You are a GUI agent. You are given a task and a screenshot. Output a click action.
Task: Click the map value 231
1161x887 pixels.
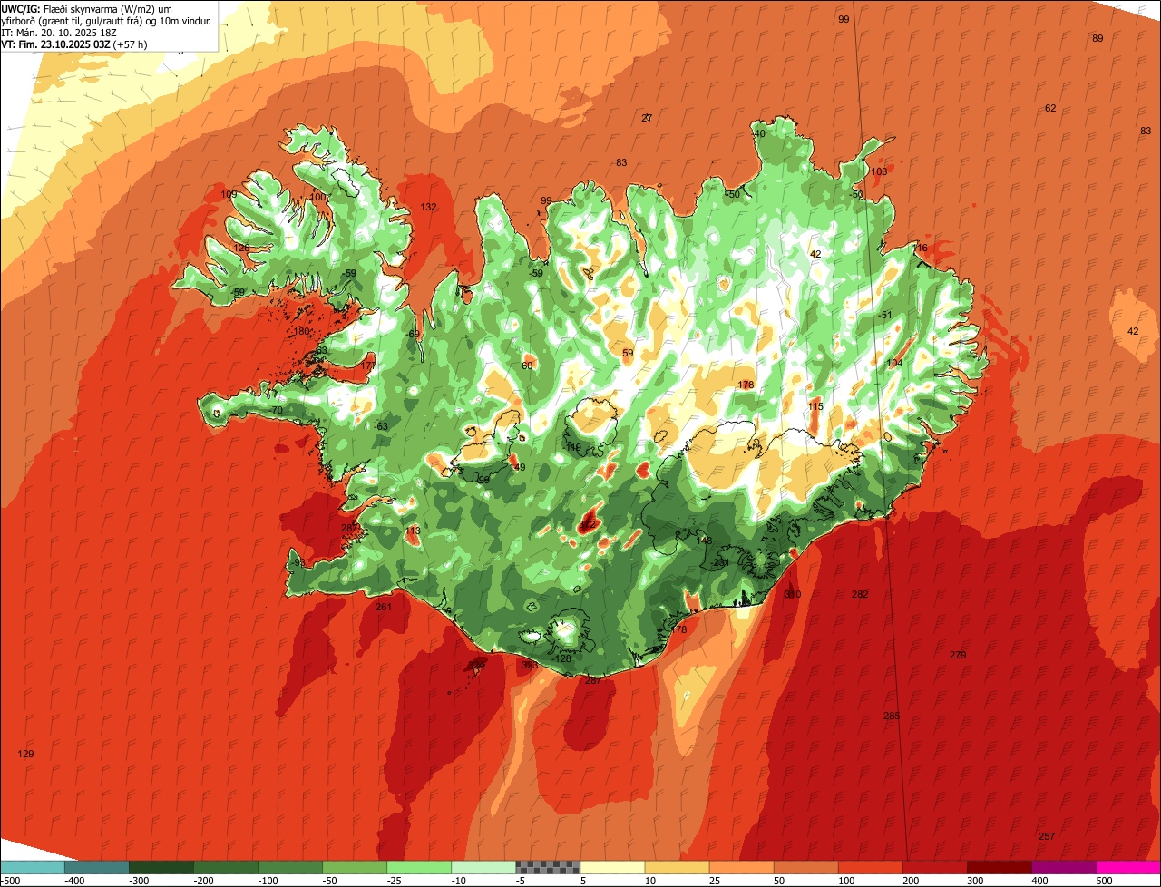721,562
